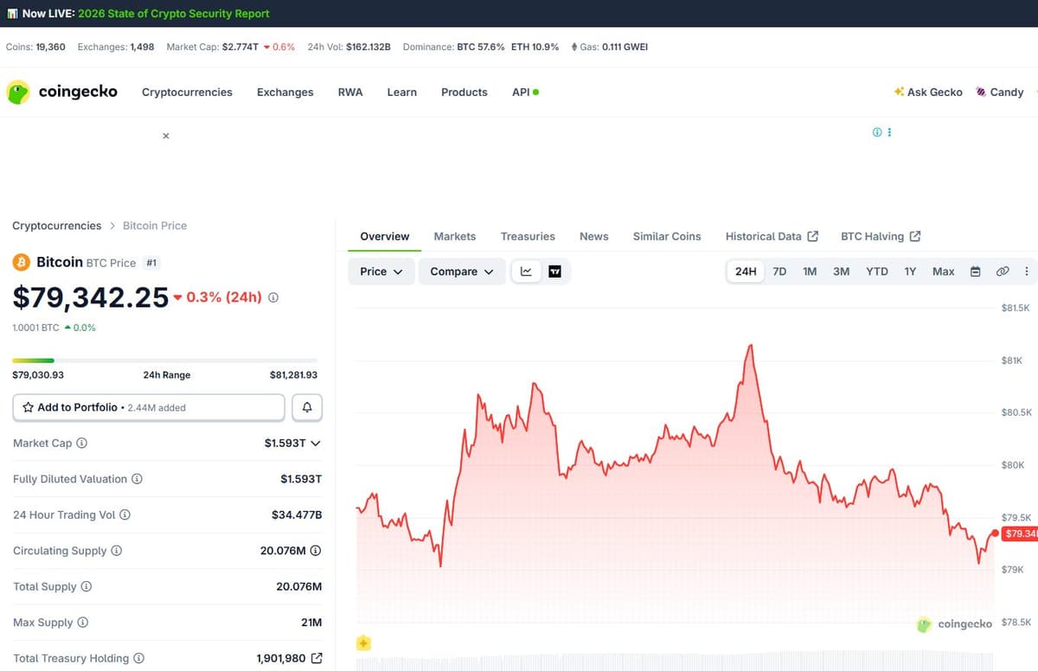Show info for 24h price change
Viewport: 1038px width, 671px height.
273,297
